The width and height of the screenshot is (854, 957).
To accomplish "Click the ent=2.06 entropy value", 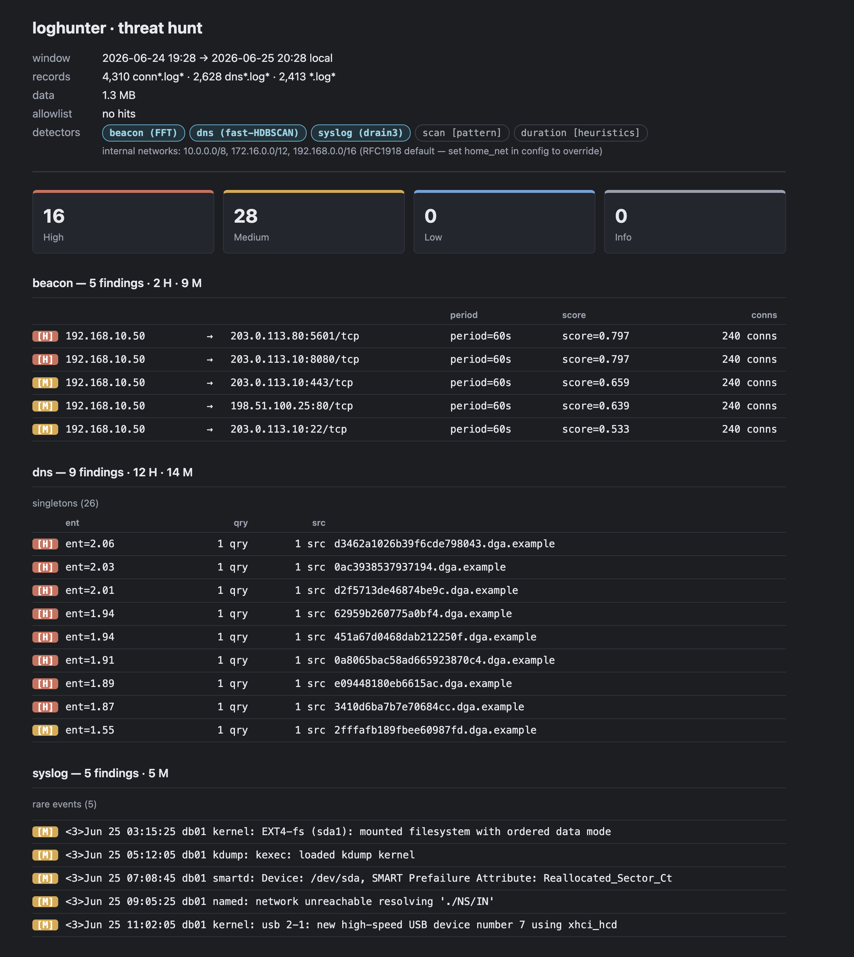I will [x=89, y=544].
